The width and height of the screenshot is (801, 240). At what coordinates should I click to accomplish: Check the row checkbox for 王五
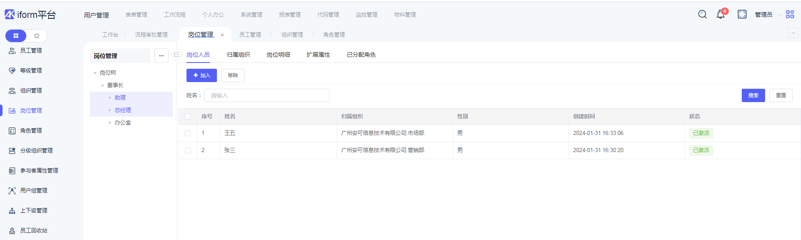188,133
